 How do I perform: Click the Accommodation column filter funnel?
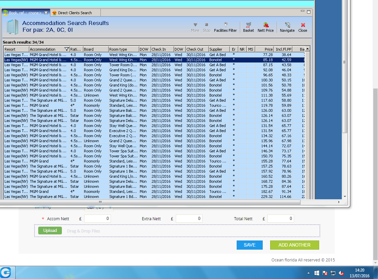coord(67,49)
